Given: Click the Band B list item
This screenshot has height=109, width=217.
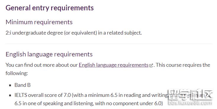Looking at the screenshot, I should 22,85.
